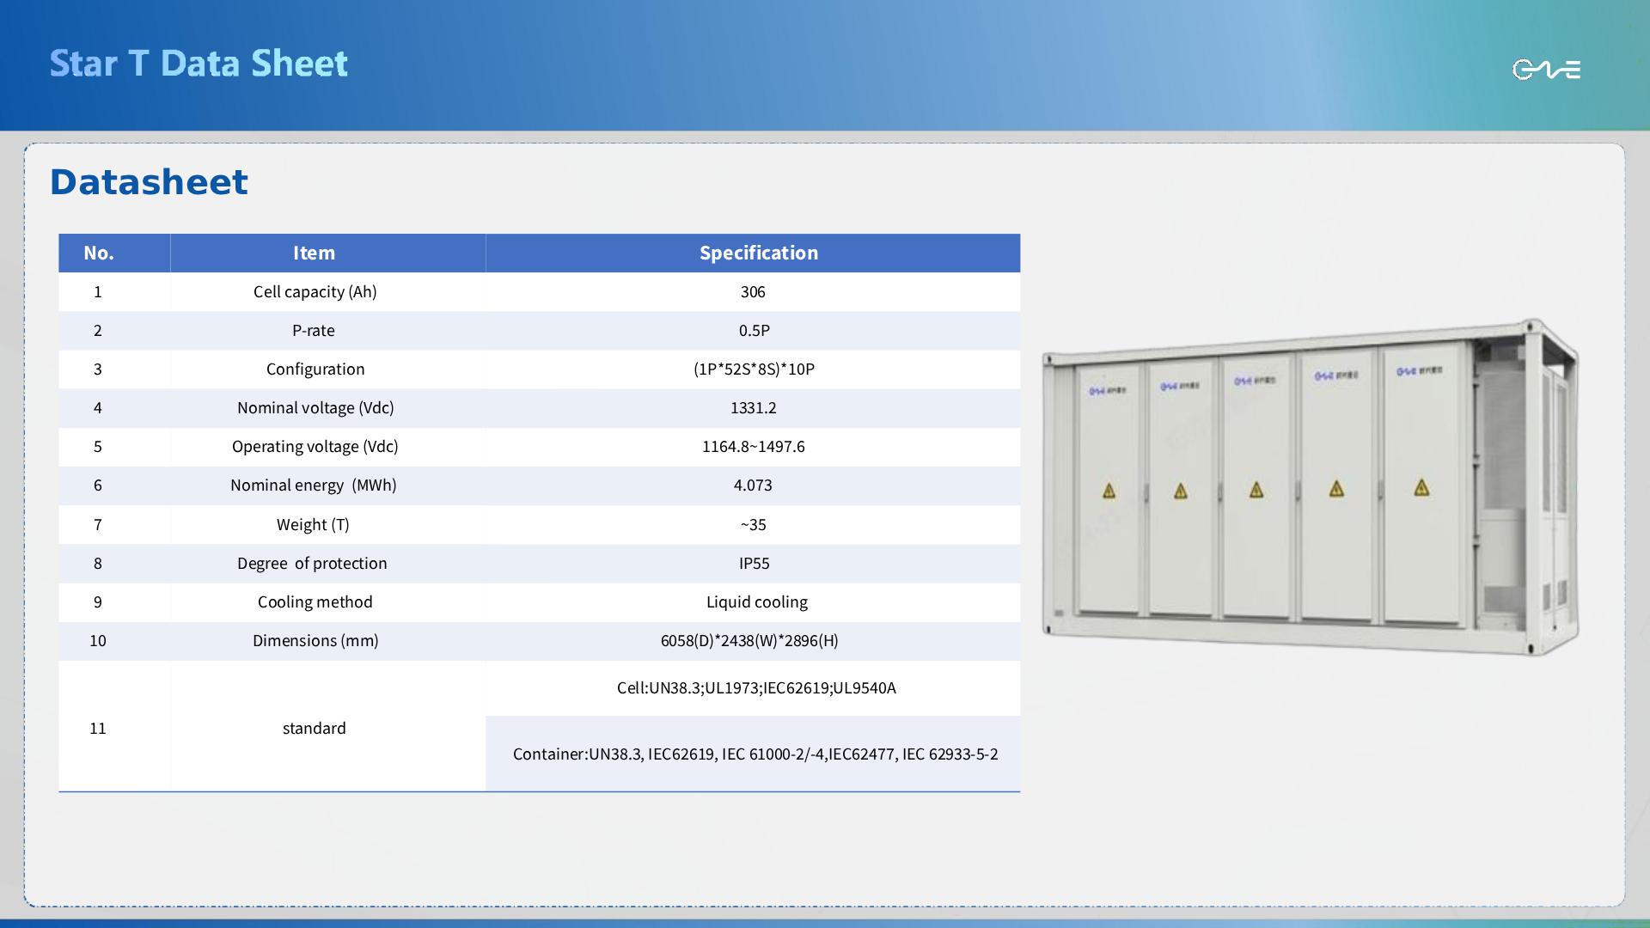The width and height of the screenshot is (1650, 928).
Task: Click the Specification column header
Action: pyautogui.click(x=758, y=253)
